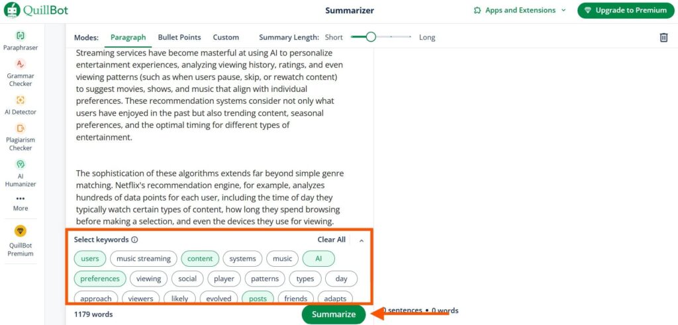Click Upgrade to Premium button

pyautogui.click(x=625, y=11)
